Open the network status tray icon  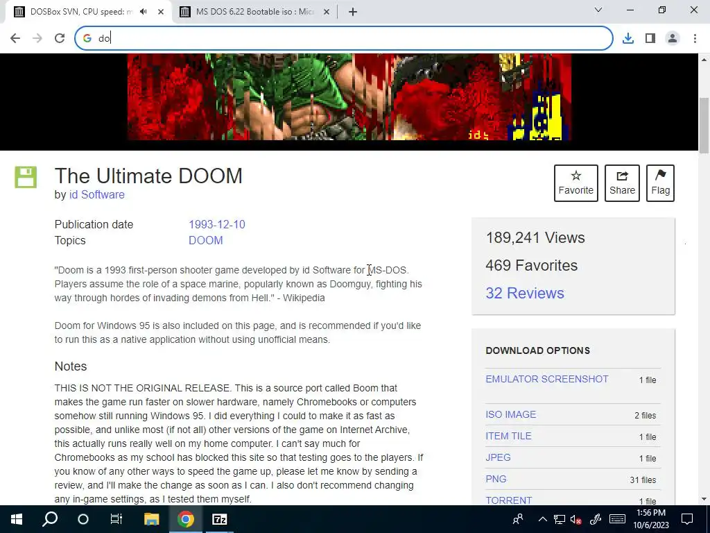click(560, 519)
